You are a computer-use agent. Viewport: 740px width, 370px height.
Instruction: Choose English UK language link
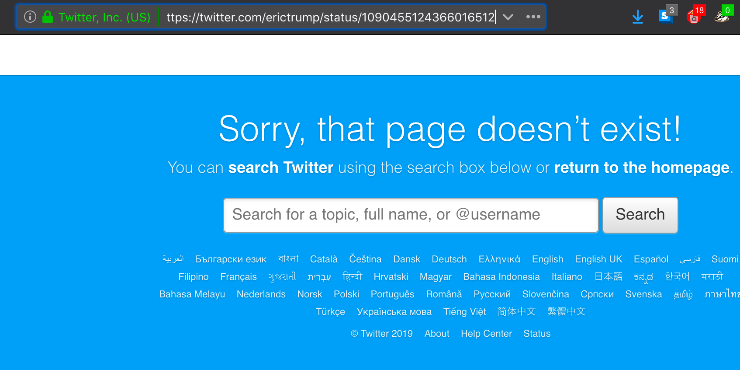pyautogui.click(x=598, y=259)
